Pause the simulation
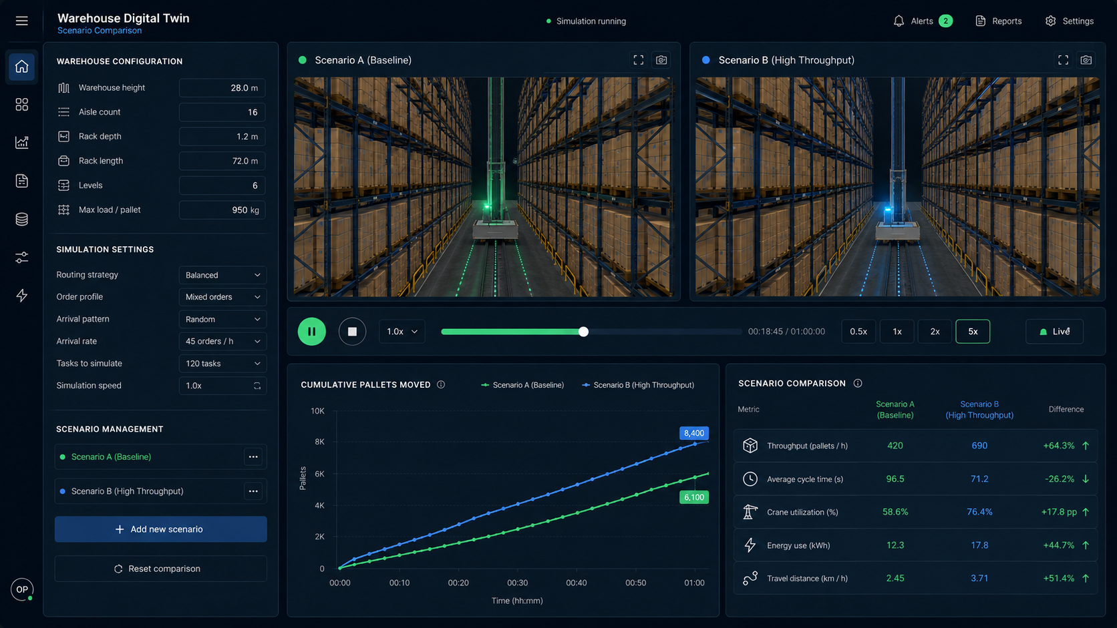 311,332
